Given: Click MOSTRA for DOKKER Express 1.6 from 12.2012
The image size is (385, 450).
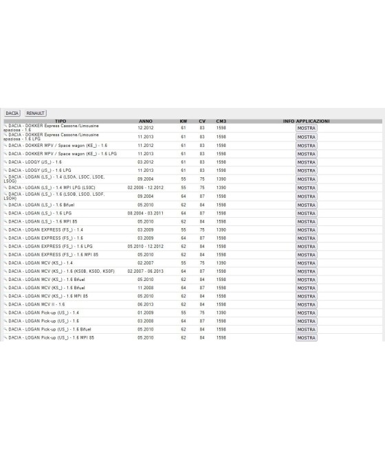Looking at the screenshot, I should click(307, 128).
